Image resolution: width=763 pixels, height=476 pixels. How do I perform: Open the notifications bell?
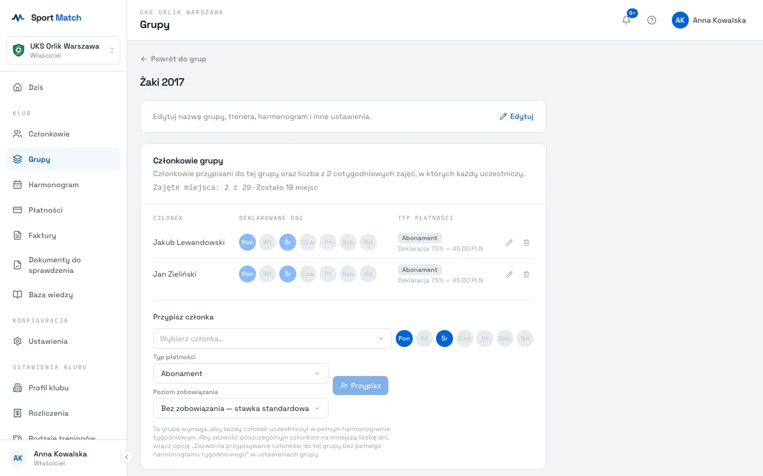626,20
